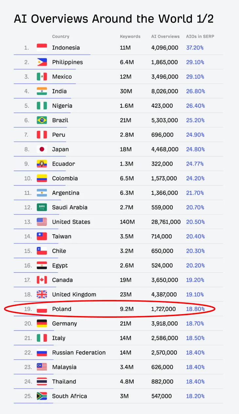The height and width of the screenshot is (414, 239).
Task: Click the Country column header
Action: 61,36
